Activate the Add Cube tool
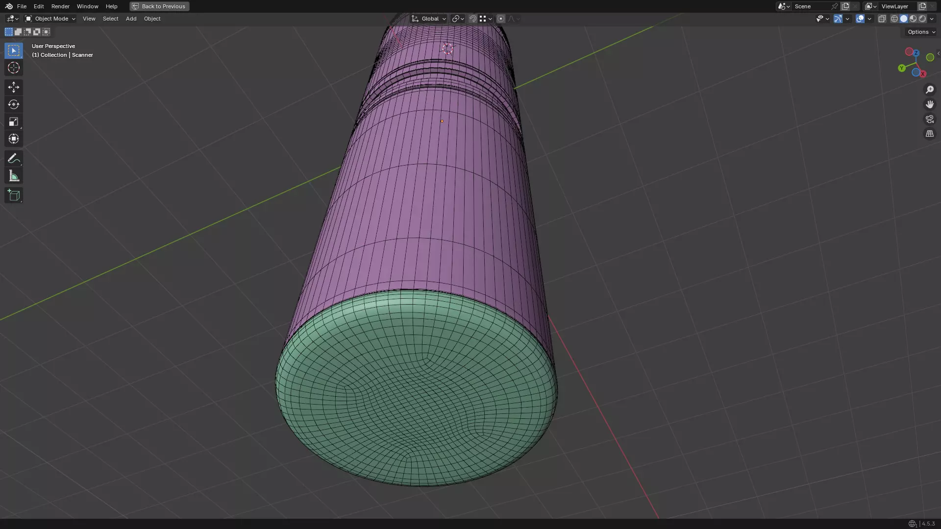The height and width of the screenshot is (529, 941). 14,195
